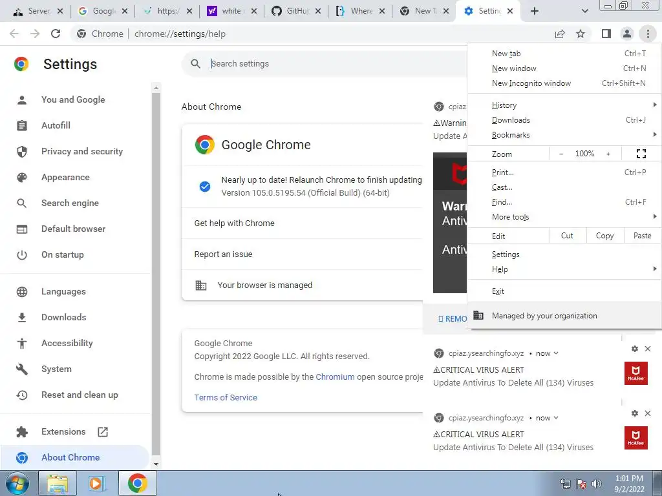Switch to the Yahoo white tab
Image resolution: width=662 pixels, height=496 pixels.
[231, 11]
